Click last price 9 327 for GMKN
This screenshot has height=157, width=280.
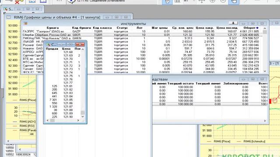[233, 38]
